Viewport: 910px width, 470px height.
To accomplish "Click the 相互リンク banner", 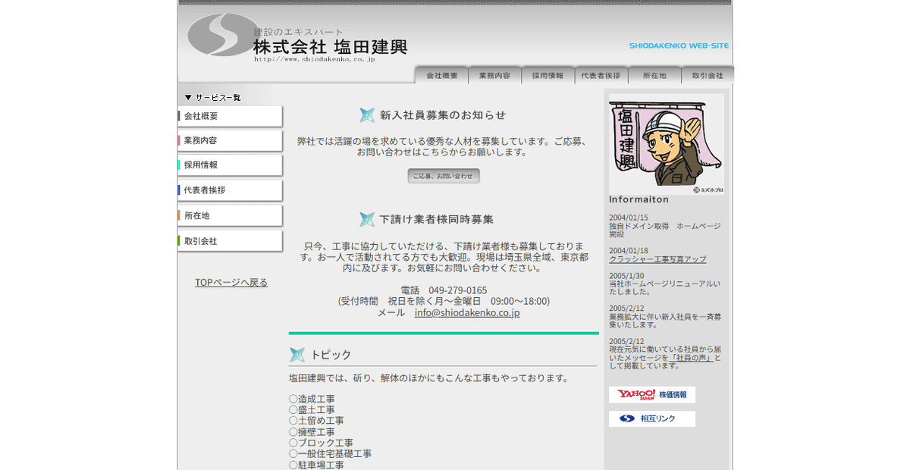I will click(652, 418).
